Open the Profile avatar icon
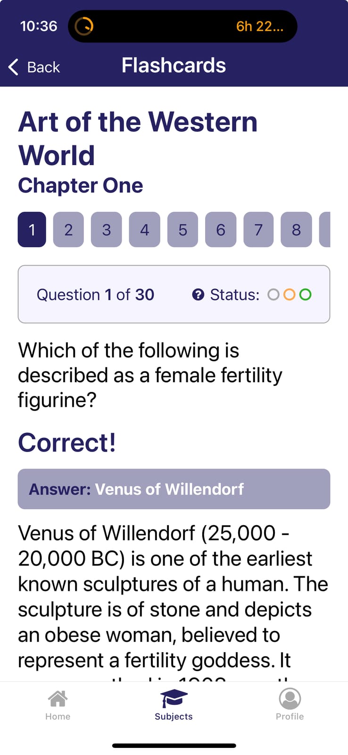The image size is (348, 755). click(x=290, y=698)
